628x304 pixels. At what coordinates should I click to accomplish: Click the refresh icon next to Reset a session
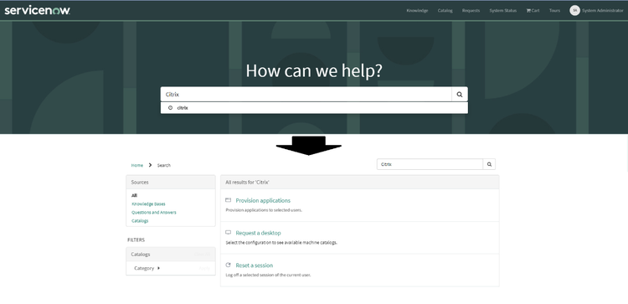pos(229,265)
